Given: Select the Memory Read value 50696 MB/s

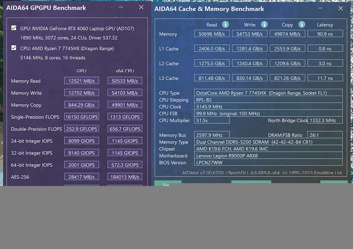Looking at the screenshot, I should pyautogui.click(x=212, y=34).
